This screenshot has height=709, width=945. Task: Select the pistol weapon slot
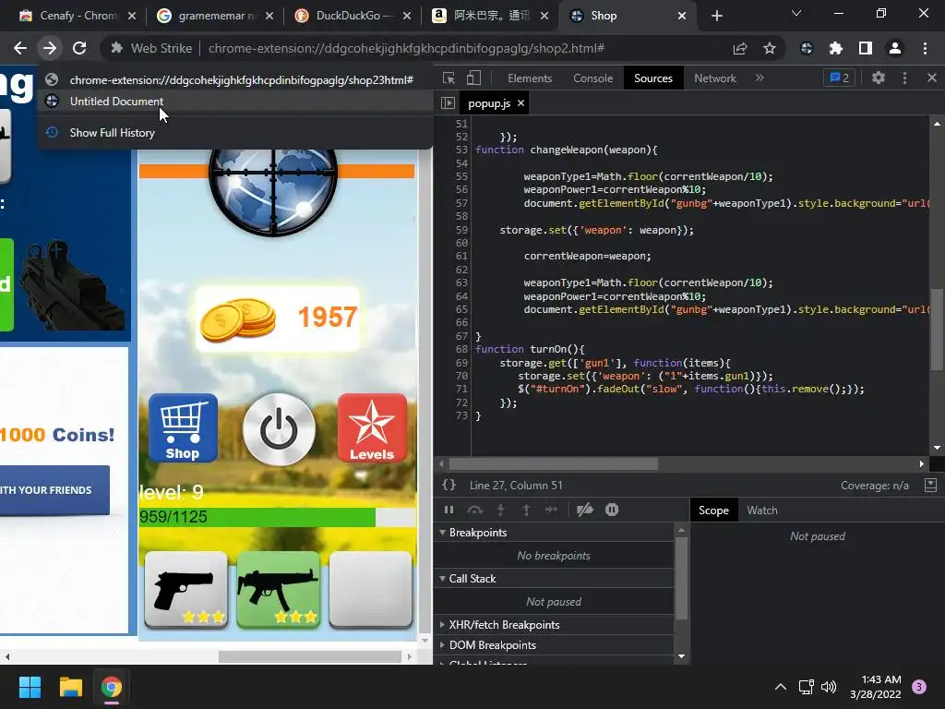(x=185, y=590)
